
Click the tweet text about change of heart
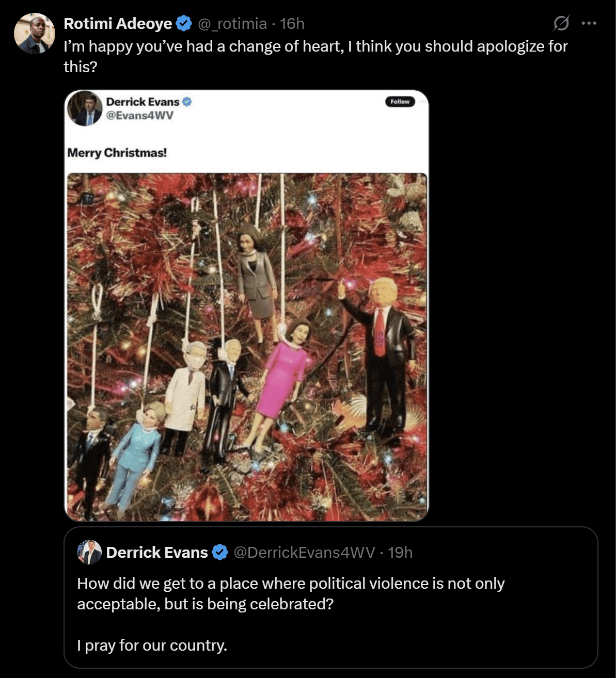coord(315,56)
